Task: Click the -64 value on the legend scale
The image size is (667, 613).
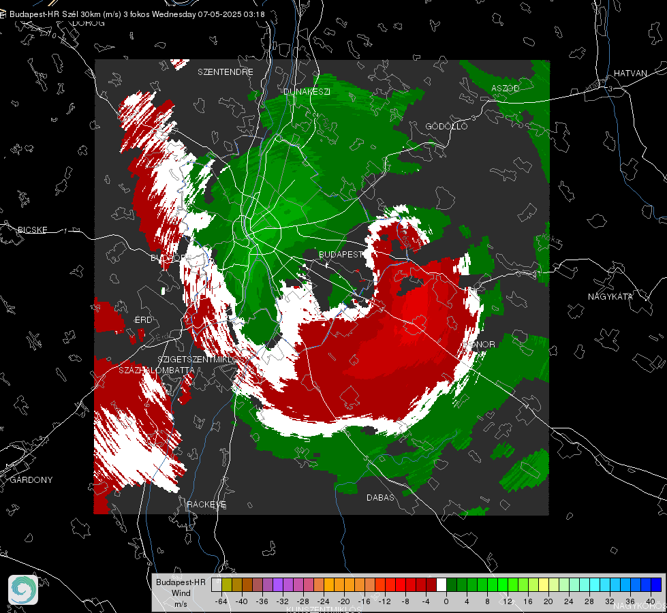Action: tap(221, 601)
